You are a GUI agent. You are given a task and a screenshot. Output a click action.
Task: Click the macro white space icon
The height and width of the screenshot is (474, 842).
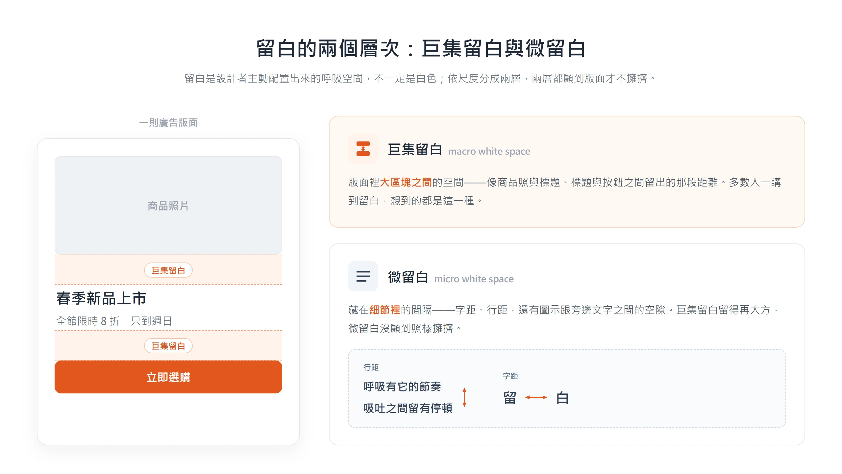363,149
